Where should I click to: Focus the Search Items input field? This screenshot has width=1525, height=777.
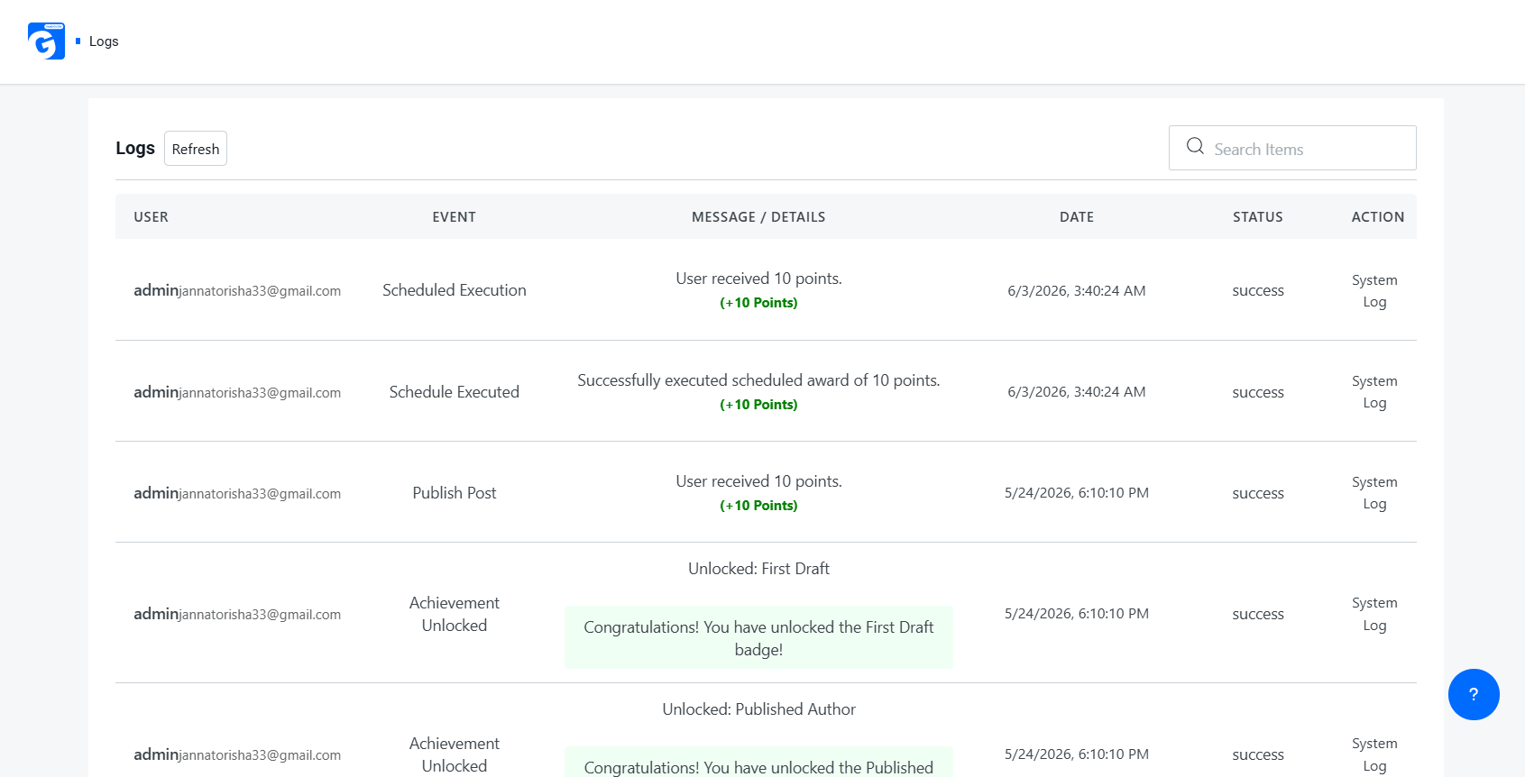click(x=1292, y=148)
